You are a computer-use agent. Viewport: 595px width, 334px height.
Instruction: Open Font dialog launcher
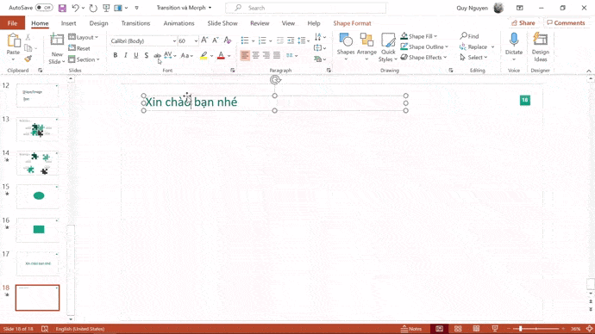233,71
